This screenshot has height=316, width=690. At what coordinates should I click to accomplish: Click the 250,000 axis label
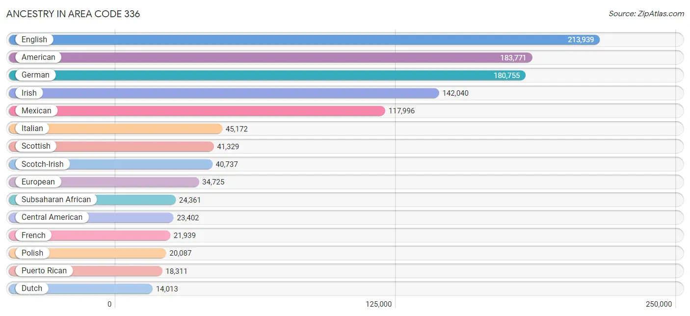coord(659,304)
